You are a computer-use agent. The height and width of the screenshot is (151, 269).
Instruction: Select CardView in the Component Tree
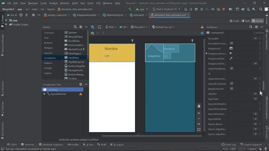pos(63,89)
